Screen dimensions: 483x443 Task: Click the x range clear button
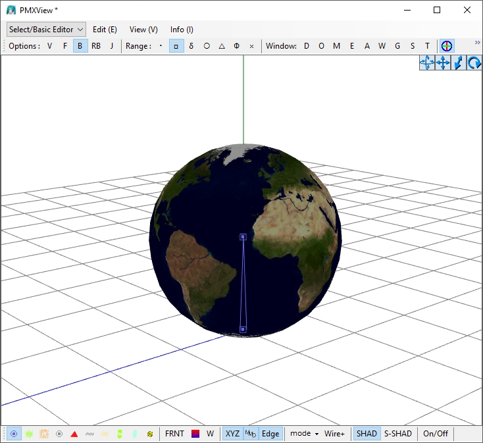(251, 46)
